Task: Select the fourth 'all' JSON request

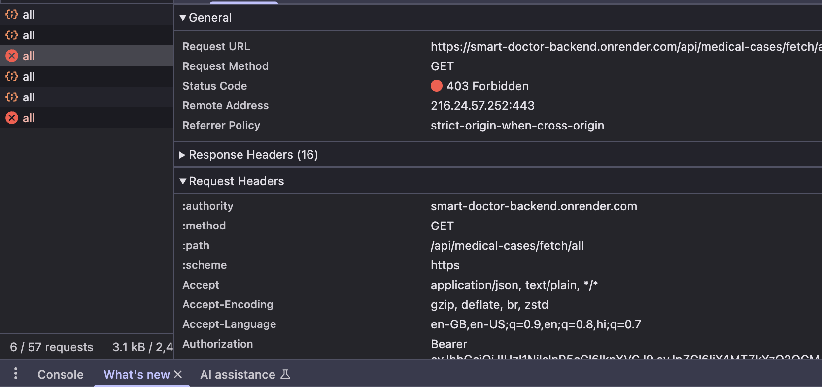Action: click(x=87, y=77)
